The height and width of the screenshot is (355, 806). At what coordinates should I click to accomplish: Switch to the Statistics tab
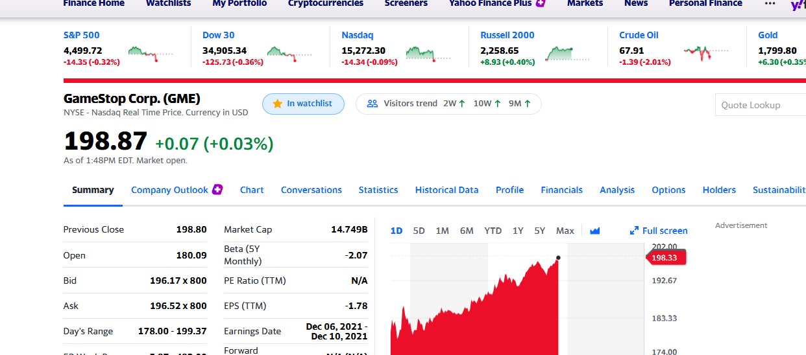click(x=378, y=190)
